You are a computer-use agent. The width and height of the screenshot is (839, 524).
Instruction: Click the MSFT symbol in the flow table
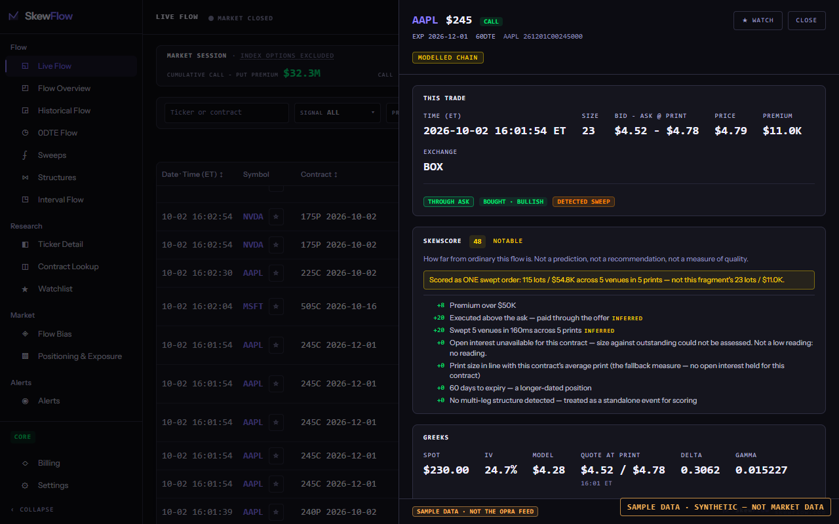pos(253,306)
